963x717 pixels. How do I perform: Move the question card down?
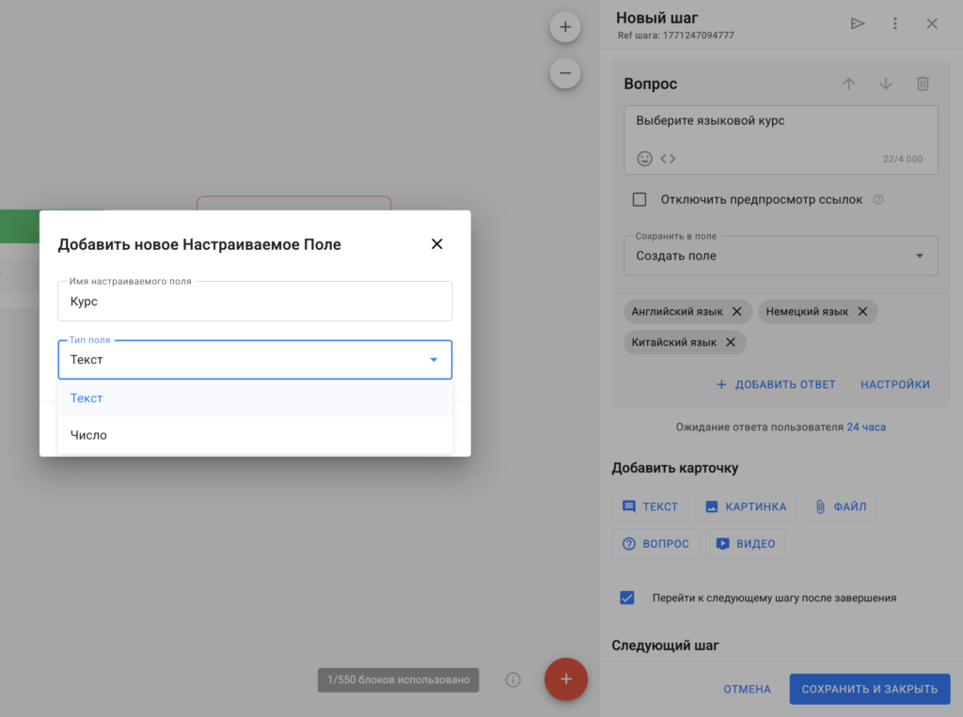point(886,84)
